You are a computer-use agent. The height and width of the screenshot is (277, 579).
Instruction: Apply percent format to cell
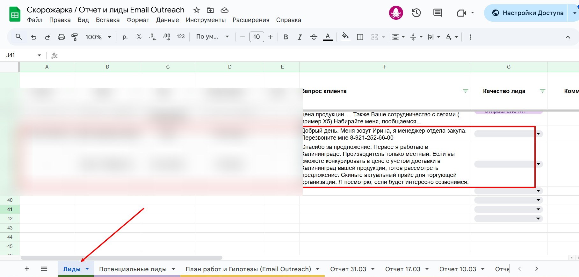point(139,37)
